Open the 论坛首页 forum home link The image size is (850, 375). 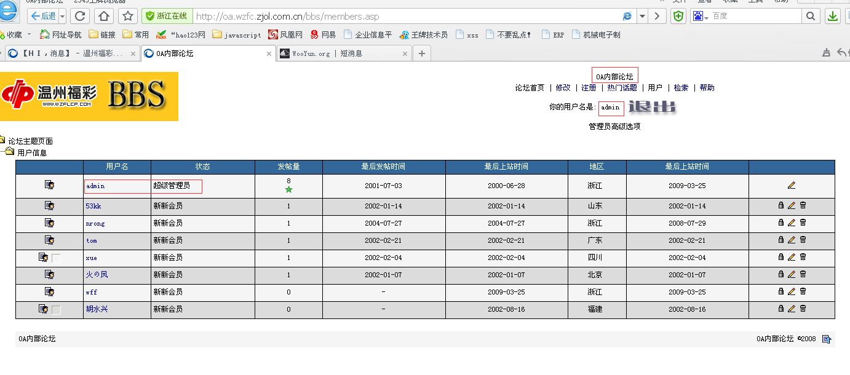point(530,88)
